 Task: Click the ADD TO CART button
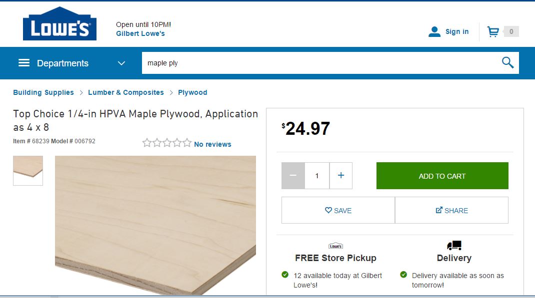coord(442,175)
